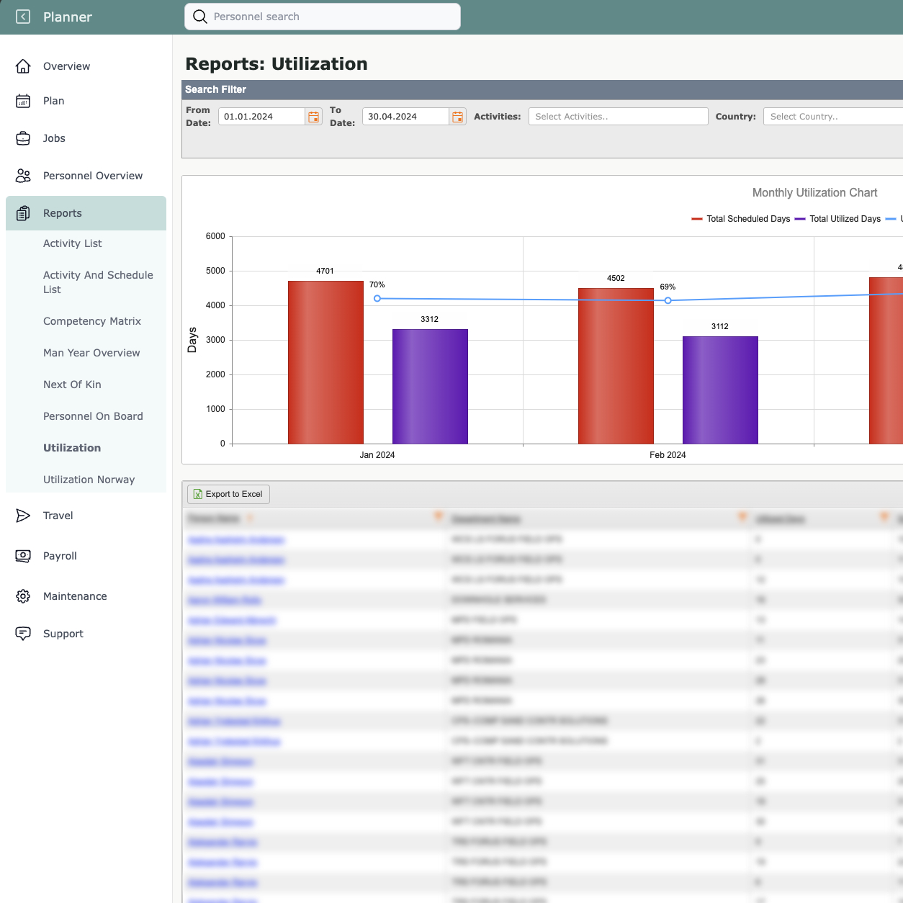Open the From Date calendar picker icon

pyautogui.click(x=313, y=116)
